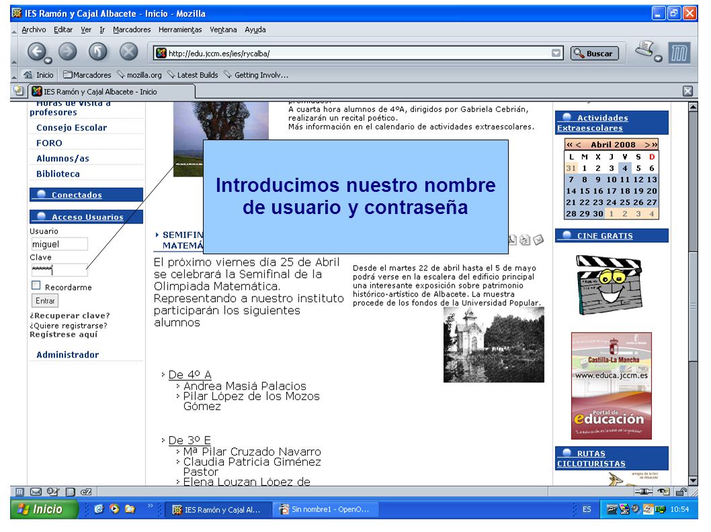Expand hidden quick launch items chevron

click(150, 506)
